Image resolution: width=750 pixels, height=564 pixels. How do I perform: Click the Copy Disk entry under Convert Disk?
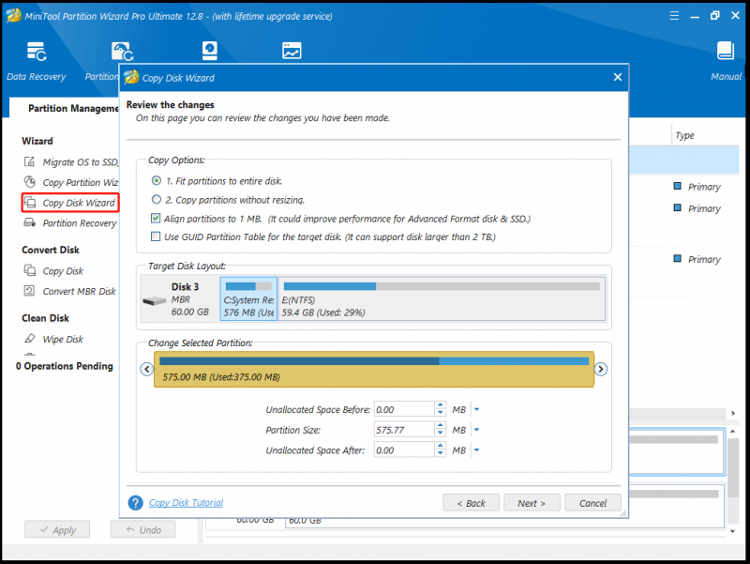point(63,271)
